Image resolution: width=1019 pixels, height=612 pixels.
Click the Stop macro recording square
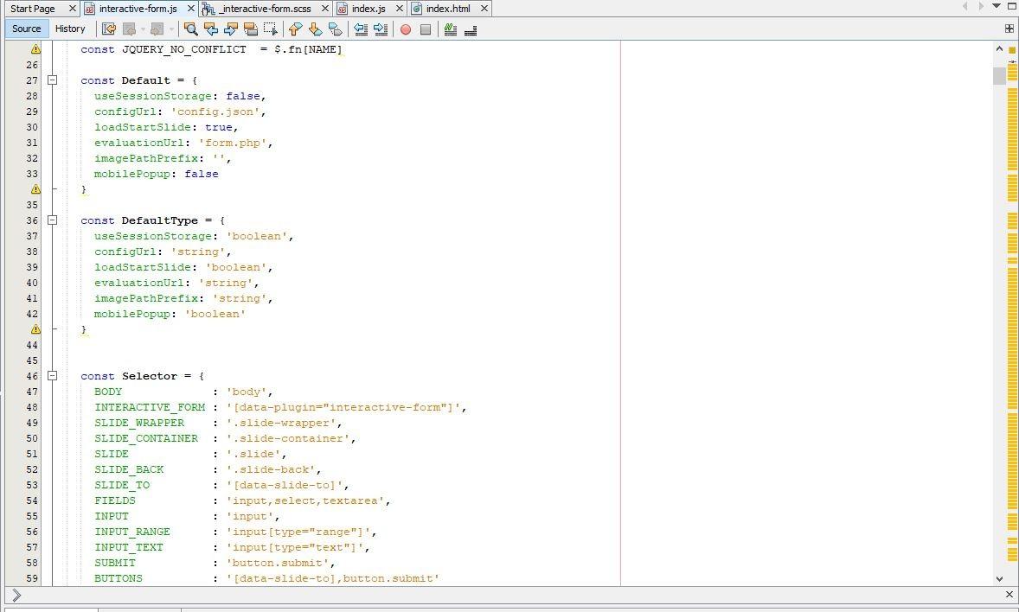click(x=426, y=29)
